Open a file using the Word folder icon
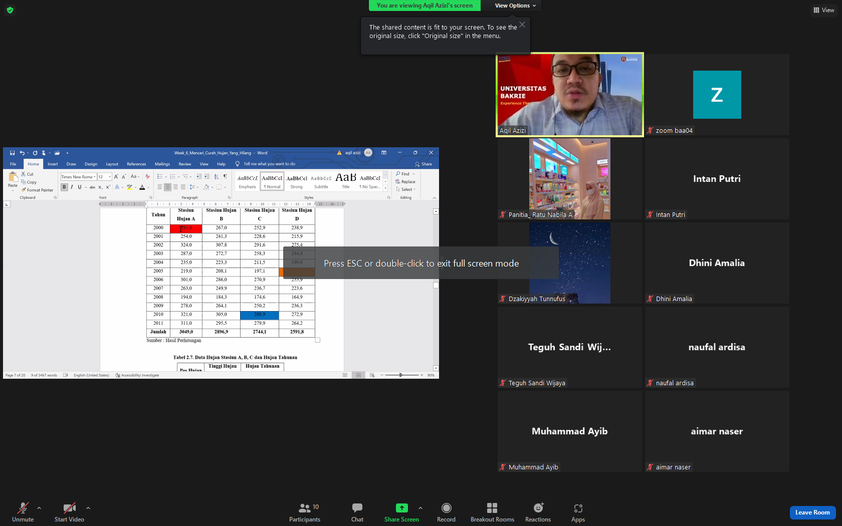842x526 pixels. pyautogui.click(x=57, y=153)
